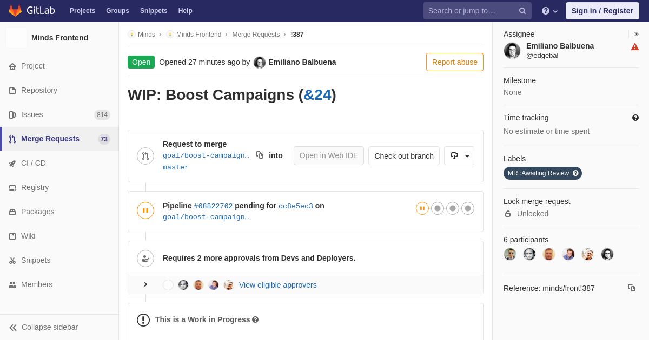The width and height of the screenshot is (649, 340).
Task: Open the Groups menu in navbar
Action: point(117,11)
